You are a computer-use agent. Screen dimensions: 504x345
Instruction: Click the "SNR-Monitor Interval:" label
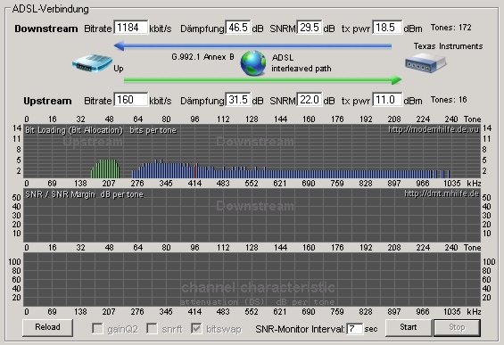tap(300, 329)
